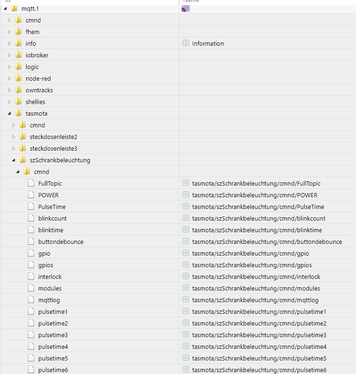Select the pulsetime1 state row
This screenshot has width=356, height=374.
(x=179, y=312)
